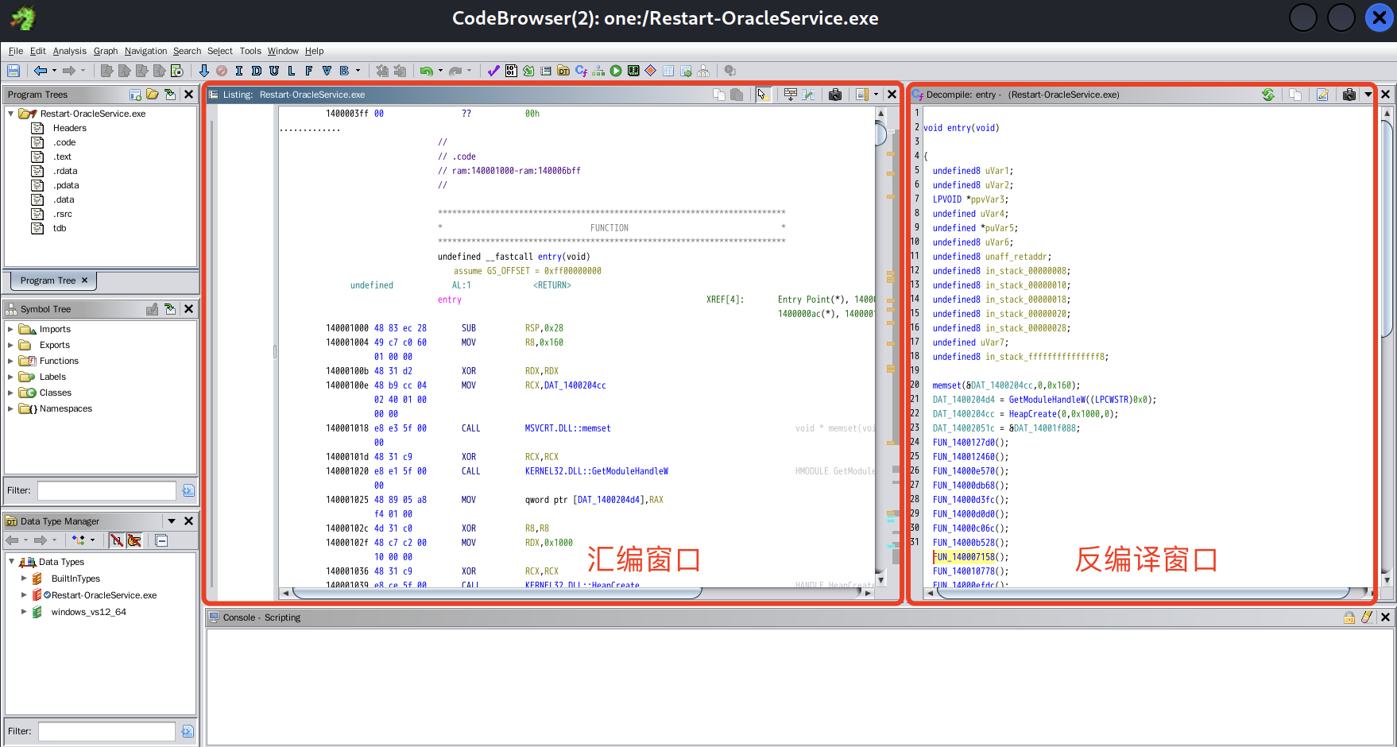This screenshot has width=1397, height=747.
Task: Expand the Imports folder in Symbol Tree
Action: click(10, 329)
